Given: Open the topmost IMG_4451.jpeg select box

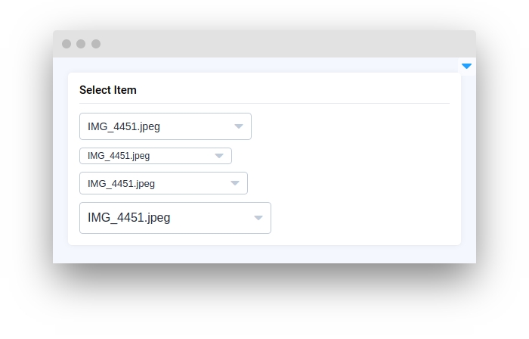Looking at the screenshot, I should coord(166,126).
